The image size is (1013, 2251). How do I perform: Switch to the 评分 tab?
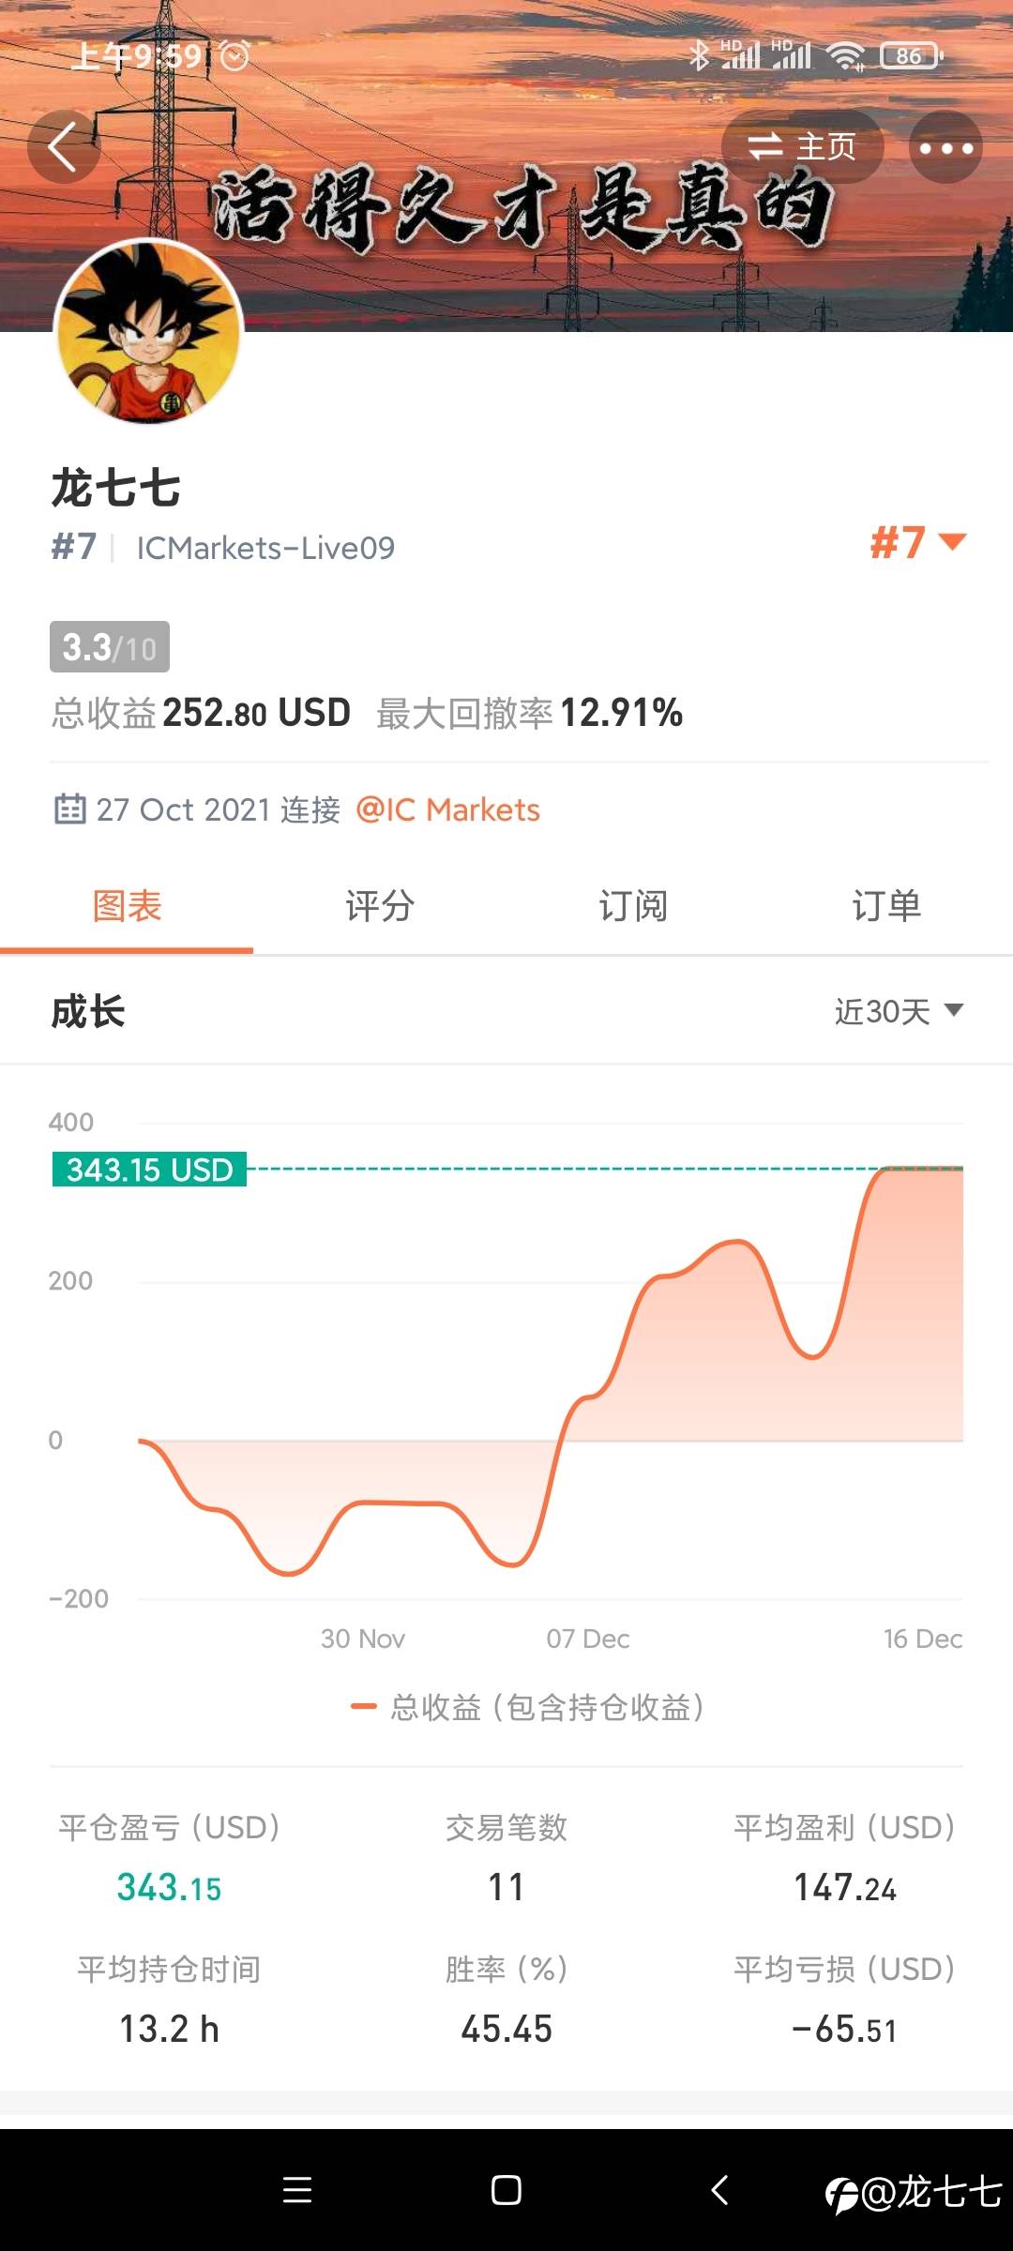tap(380, 906)
